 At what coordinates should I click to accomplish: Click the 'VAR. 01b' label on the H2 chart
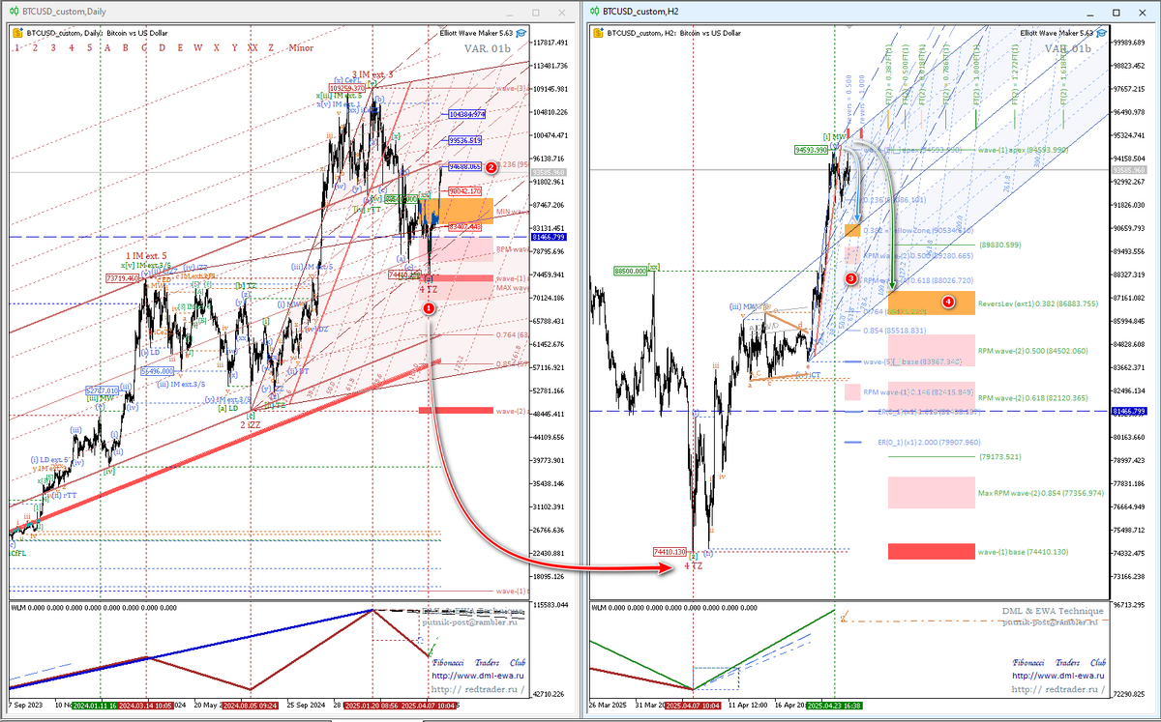[1068, 48]
